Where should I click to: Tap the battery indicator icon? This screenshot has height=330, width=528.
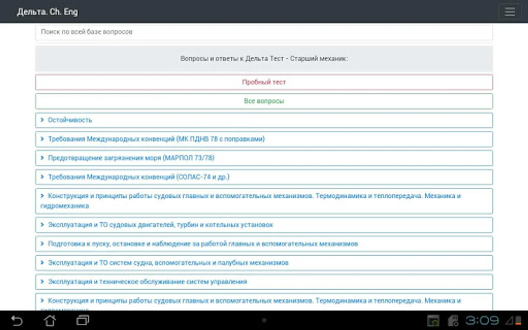518,321
